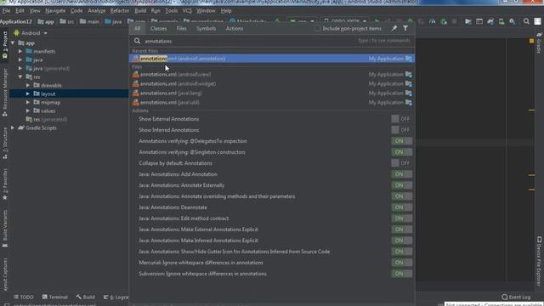Viewport: 544px width, 306px height.
Task: Turn off @Singleton constructors toggle
Action: point(401,152)
